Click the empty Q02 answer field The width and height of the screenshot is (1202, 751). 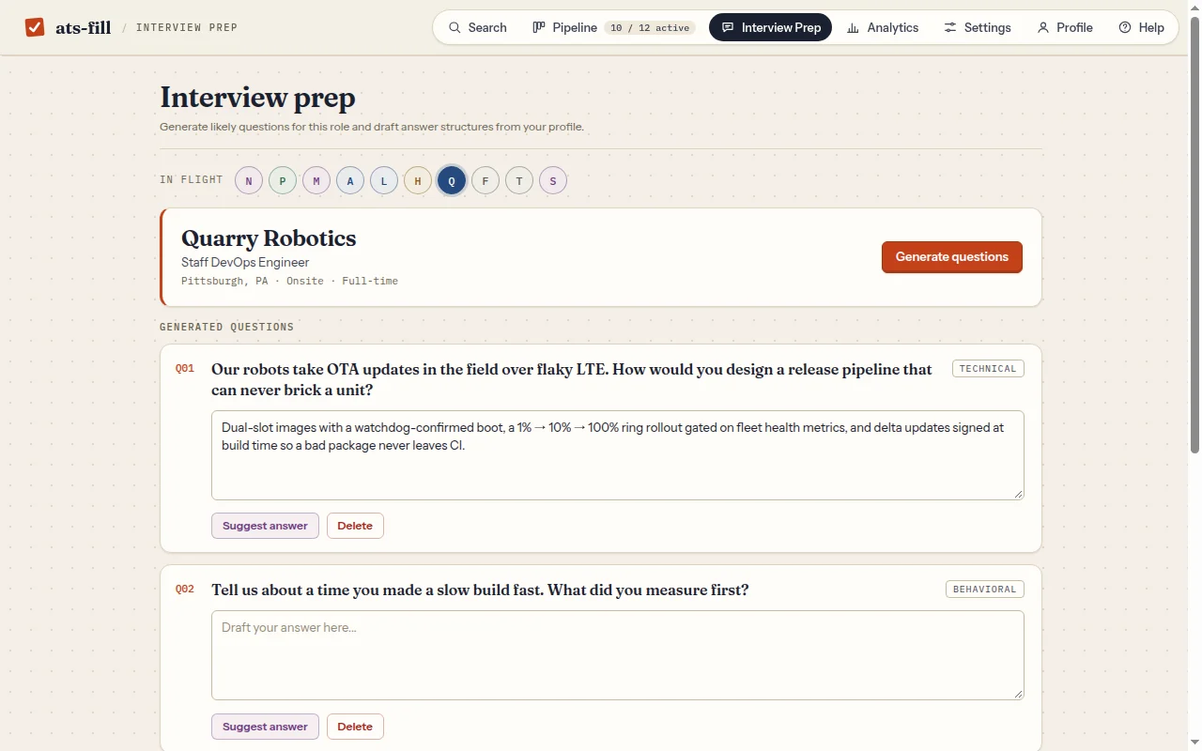pos(617,655)
